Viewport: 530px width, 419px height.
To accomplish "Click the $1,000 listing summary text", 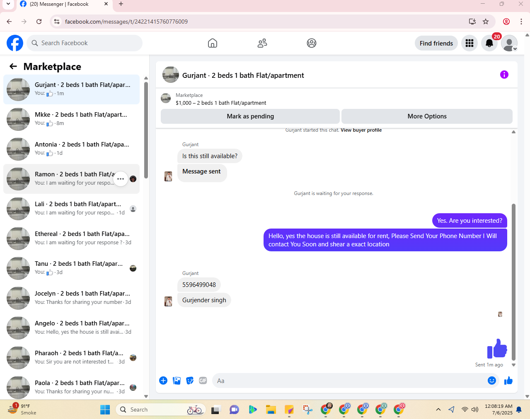I will click(x=221, y=103).
